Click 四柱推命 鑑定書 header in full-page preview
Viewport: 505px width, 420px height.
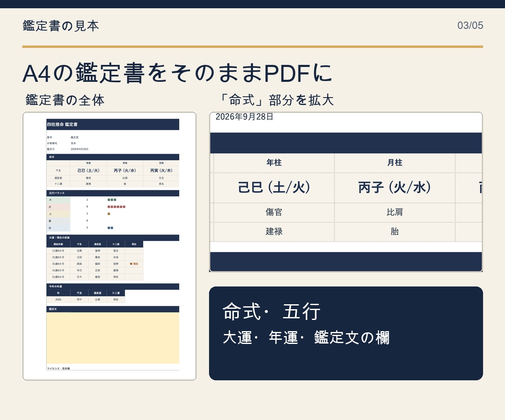pyautogui.click(x=113, y=124)
